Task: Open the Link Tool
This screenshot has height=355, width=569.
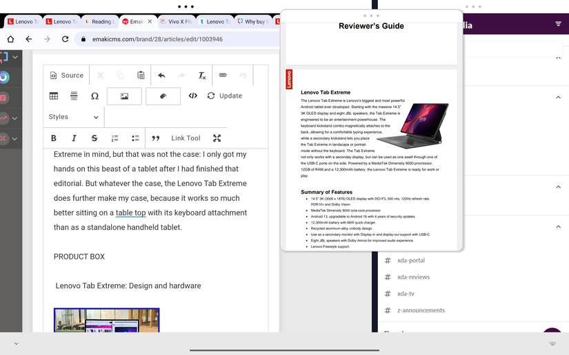Action: [x=186, y=138]
